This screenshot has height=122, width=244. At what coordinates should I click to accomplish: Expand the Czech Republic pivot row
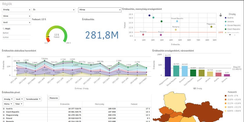3,112
